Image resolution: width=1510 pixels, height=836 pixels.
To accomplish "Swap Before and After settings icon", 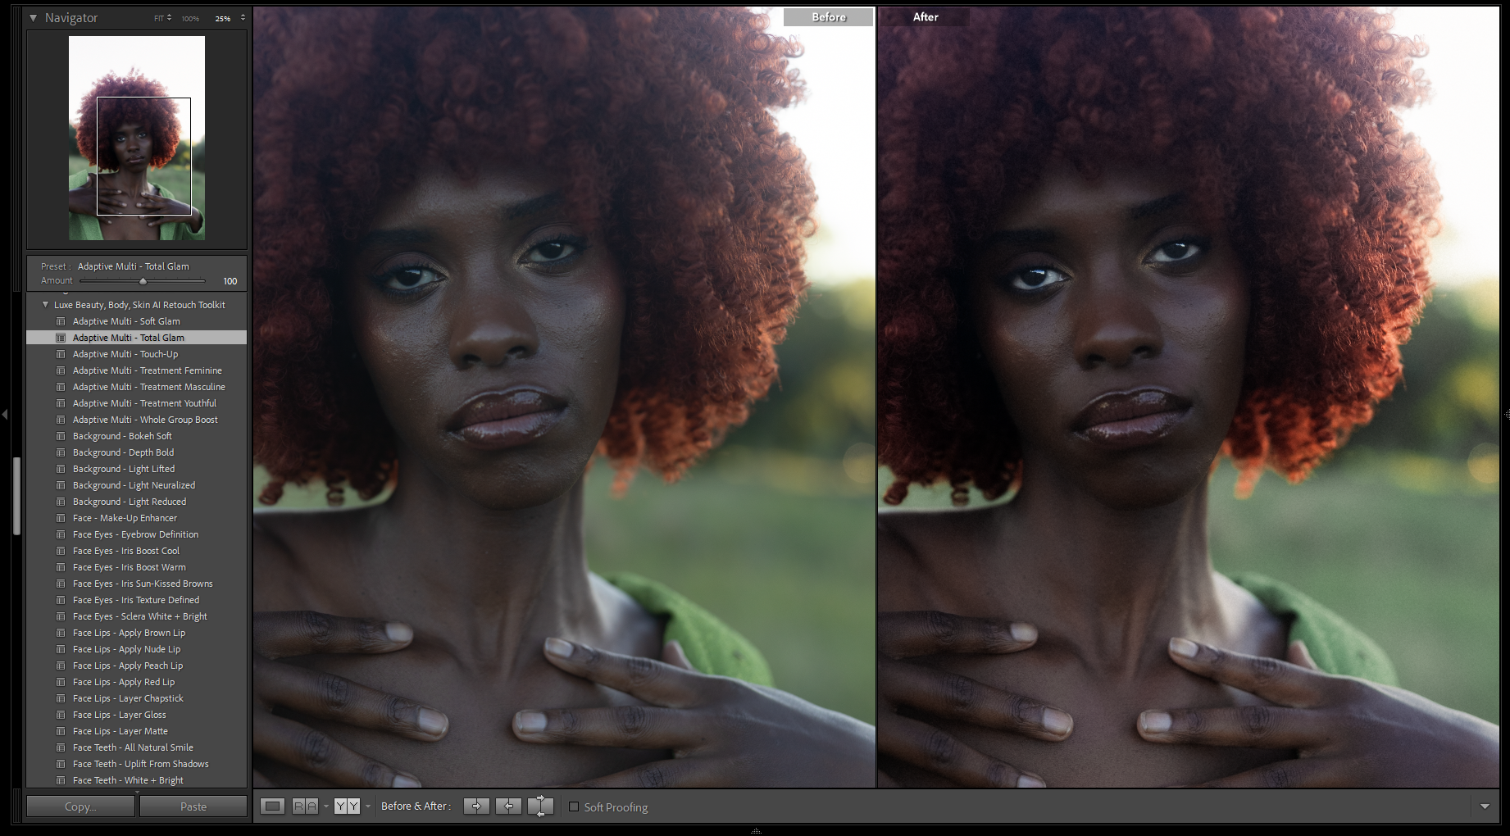I will [540, 806].
